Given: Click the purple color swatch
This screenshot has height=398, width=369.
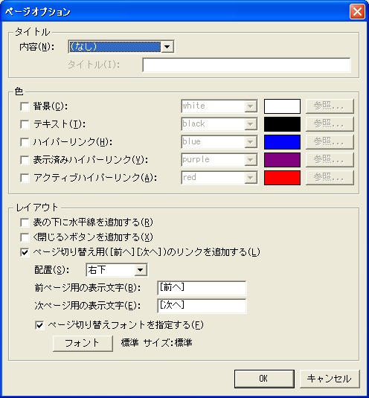Looking at the screenshot, I should pos(282,160).
